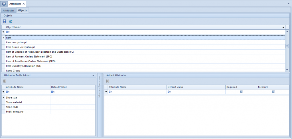The height and width of the screenshot is (139, 292).
Task: Select the Shoe material attribute
Action: pos(28,102)
